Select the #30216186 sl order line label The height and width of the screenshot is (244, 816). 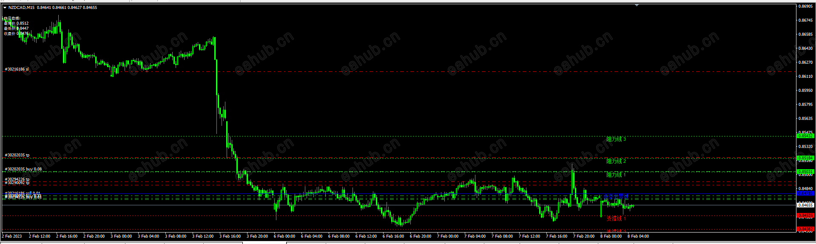click(x=17, y=69)
